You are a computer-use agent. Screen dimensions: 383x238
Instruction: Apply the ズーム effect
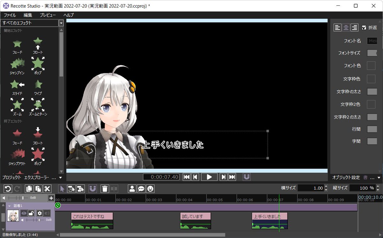17,107
